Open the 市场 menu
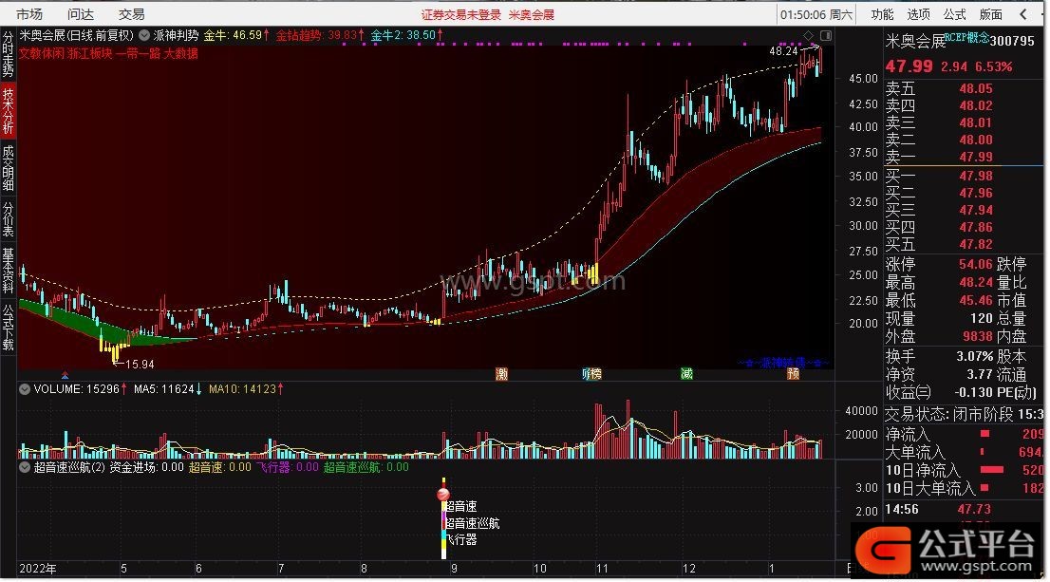 (28, 14)
